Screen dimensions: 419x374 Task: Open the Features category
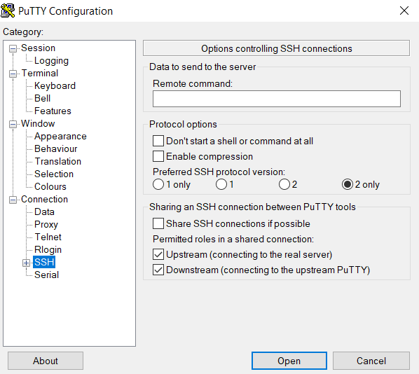(x=53, y=111)
